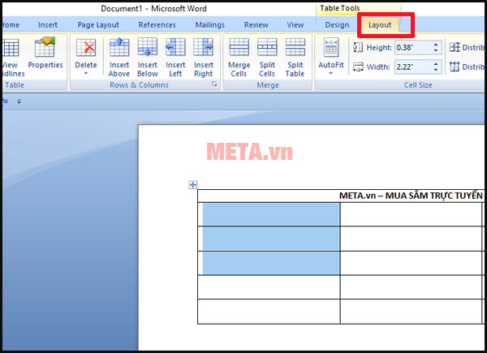Click the Split Table icon
Screen dimensions: 487x353
pos(295,57)
